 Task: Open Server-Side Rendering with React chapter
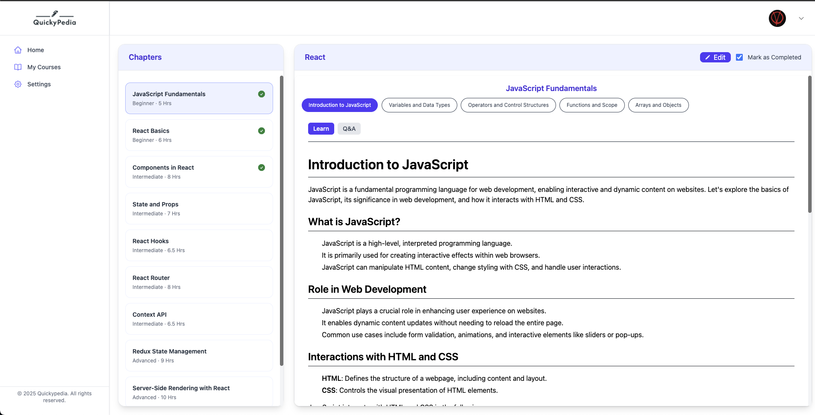click(199, 391)
